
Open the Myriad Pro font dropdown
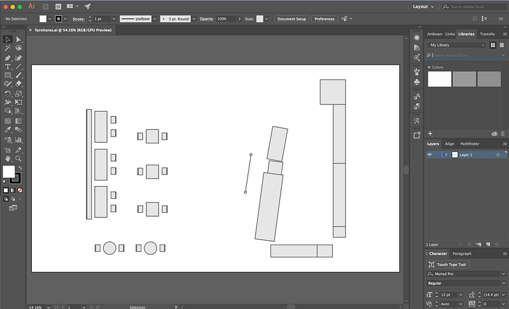click(503, 274)
